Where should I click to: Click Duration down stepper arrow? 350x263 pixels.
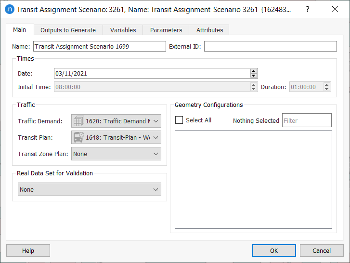[326, 89]
